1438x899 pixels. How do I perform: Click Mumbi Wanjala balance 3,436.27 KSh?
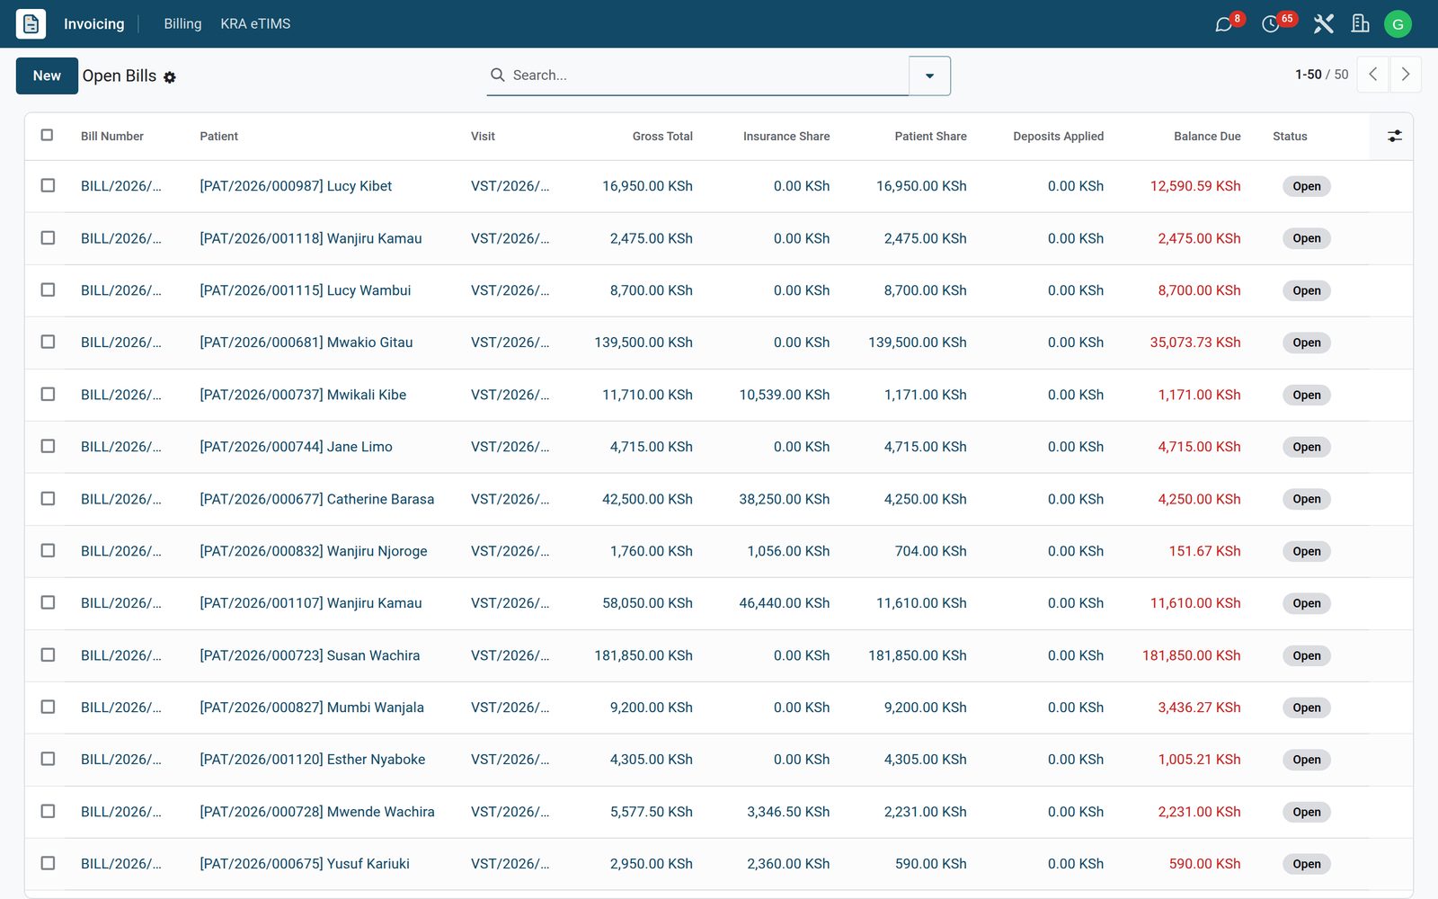(x=1199, y=708)
